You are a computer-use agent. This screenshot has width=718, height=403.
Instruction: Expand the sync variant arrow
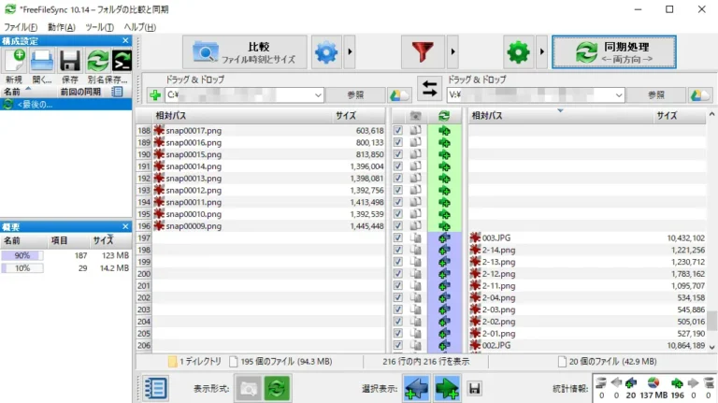(x=542, y=52)
